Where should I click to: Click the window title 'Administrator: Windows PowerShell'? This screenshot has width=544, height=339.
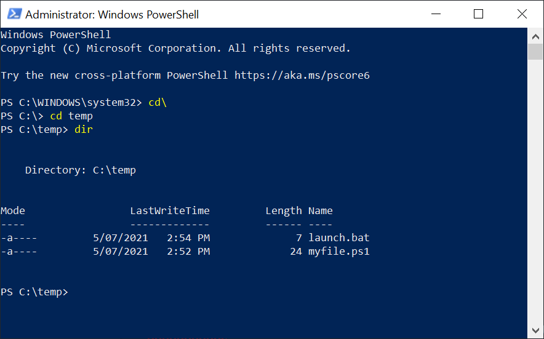point(112,14)
